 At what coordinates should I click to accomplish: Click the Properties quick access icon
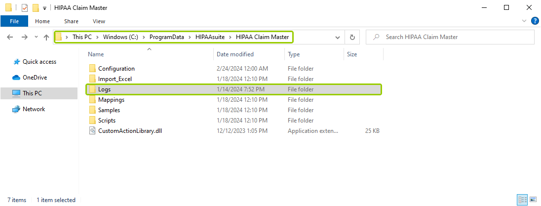pyautogui.click(x=25, y=7)
